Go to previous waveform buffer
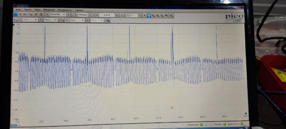286x129 pixels. tap(97, 15)
